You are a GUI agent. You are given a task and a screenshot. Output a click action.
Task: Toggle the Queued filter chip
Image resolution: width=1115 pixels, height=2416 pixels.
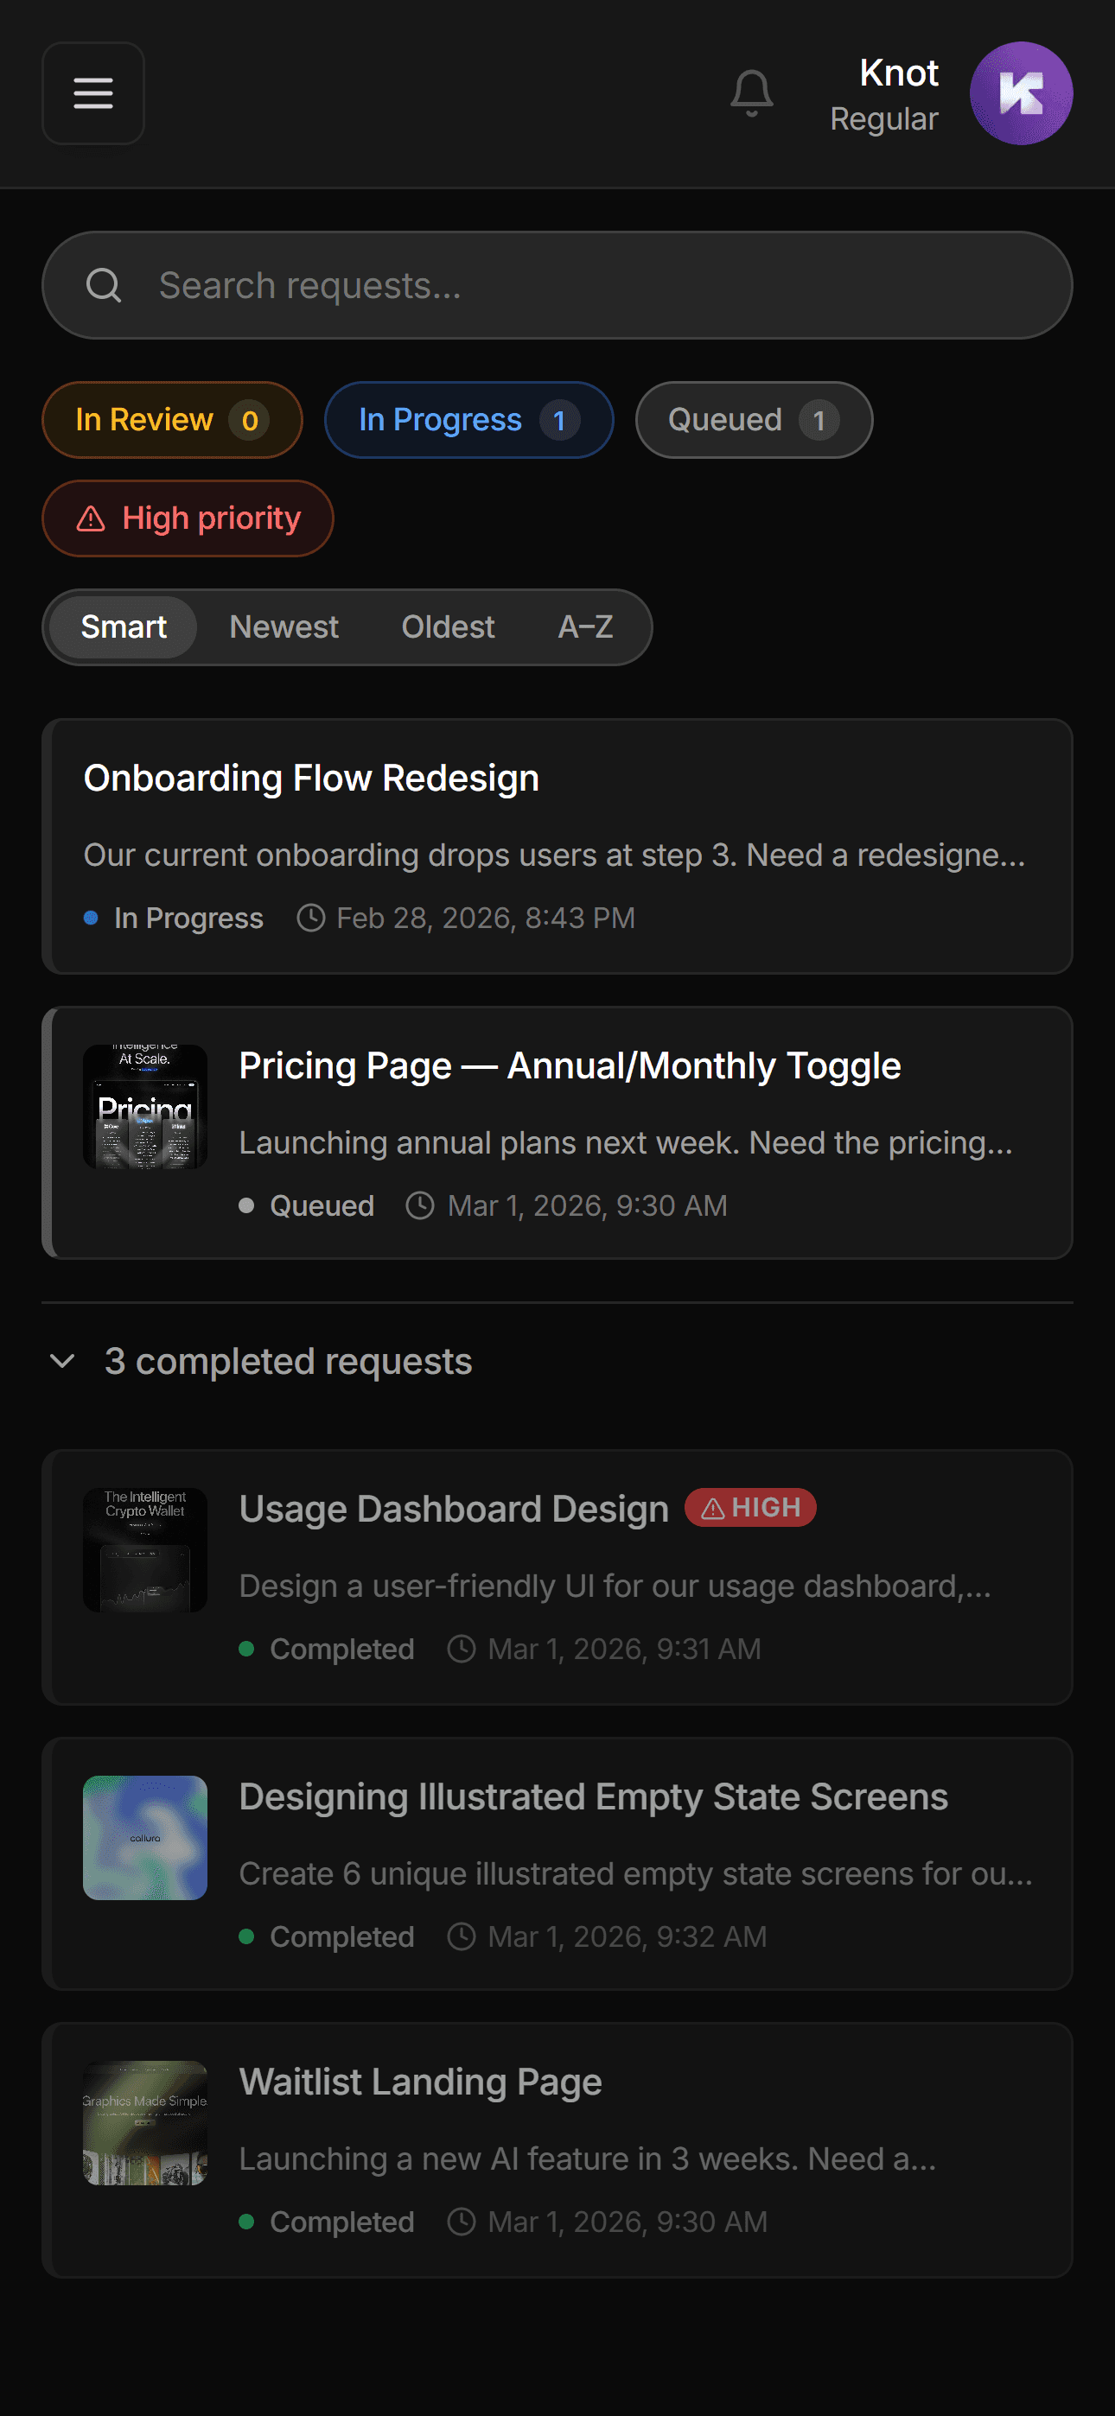tap(754, 420)
